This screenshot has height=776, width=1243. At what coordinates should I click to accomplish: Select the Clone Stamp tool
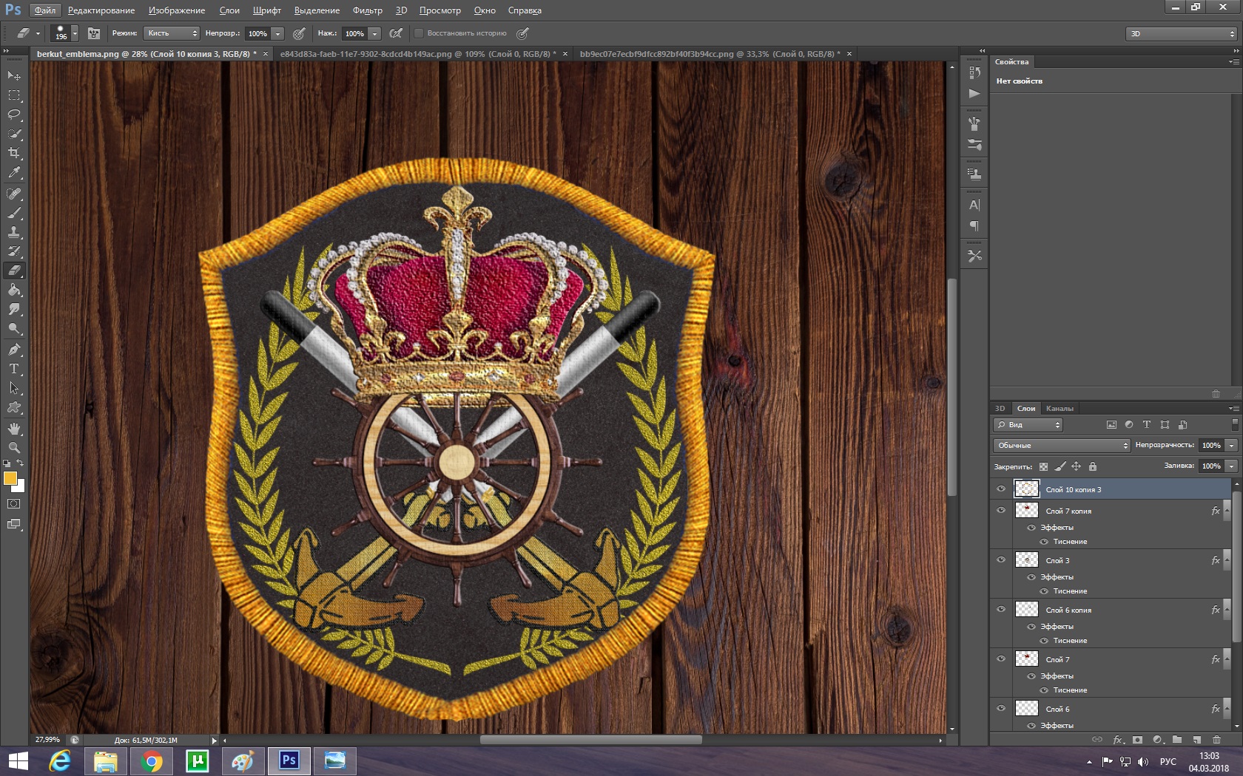(14, 232)
